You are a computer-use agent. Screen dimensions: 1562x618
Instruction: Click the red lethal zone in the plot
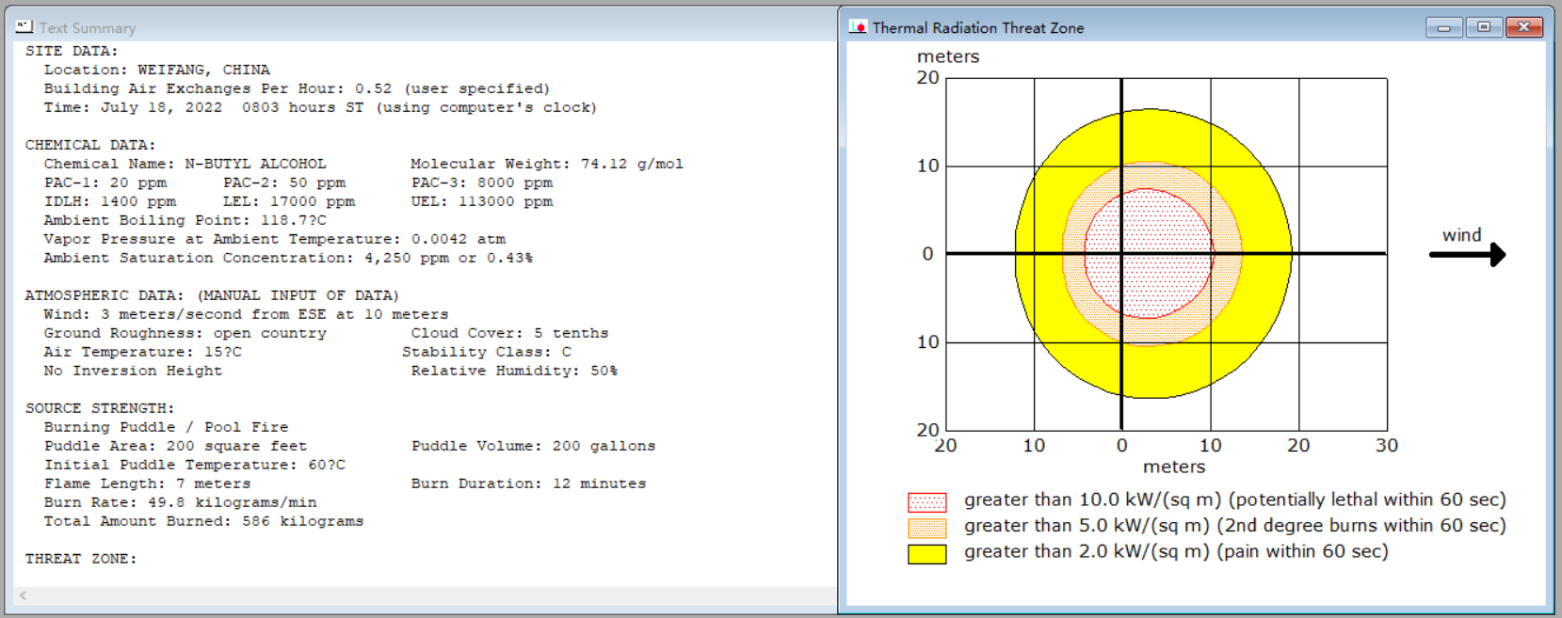(1148, 253)
